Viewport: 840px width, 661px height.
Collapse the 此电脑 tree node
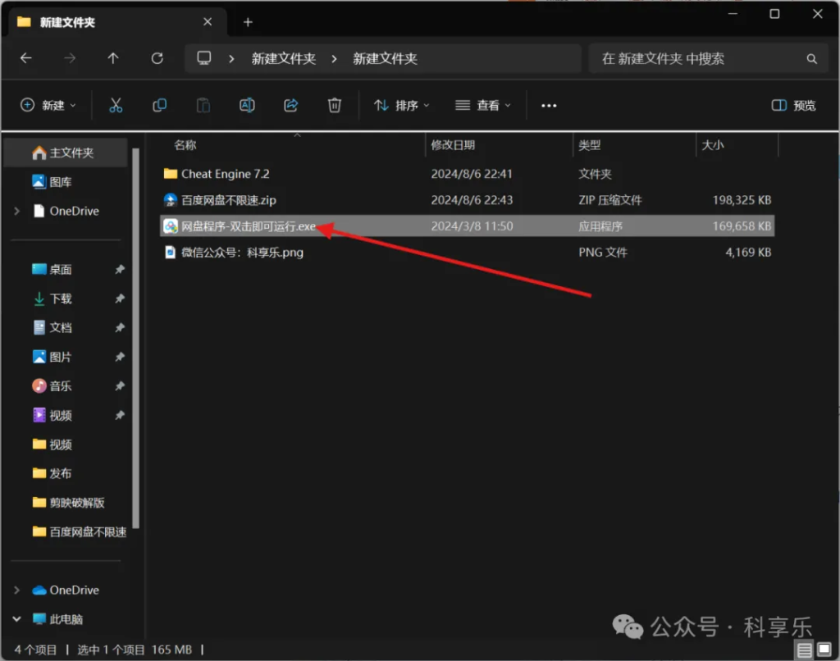(16, 619)
